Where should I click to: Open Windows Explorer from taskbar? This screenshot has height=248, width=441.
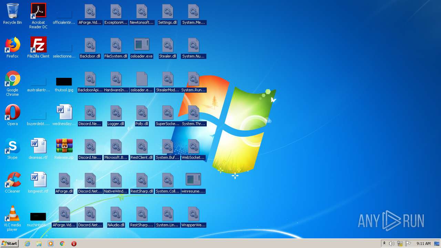click(x=39, y=244)
